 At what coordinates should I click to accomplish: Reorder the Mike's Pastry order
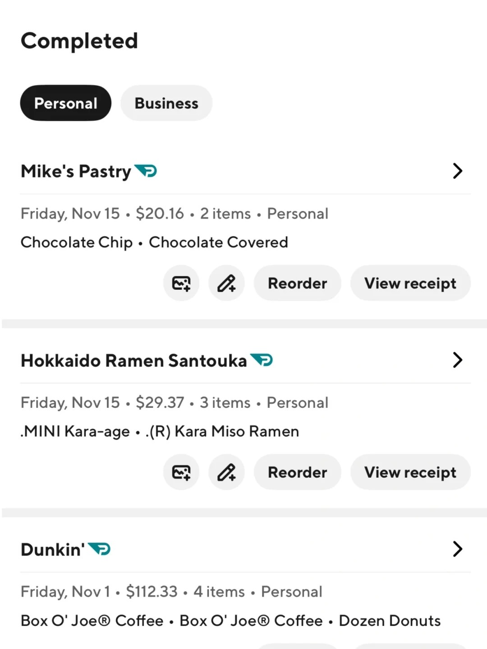[298, 283]
